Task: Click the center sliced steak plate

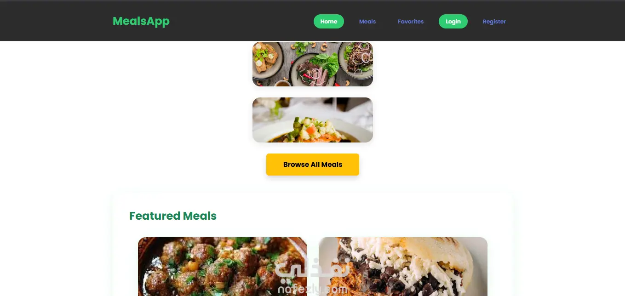Action: coord(313,69)
